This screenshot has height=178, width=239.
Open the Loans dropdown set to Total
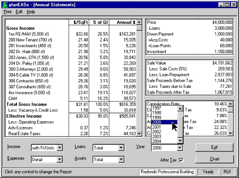pyautogui.click(x=121, y=148)
